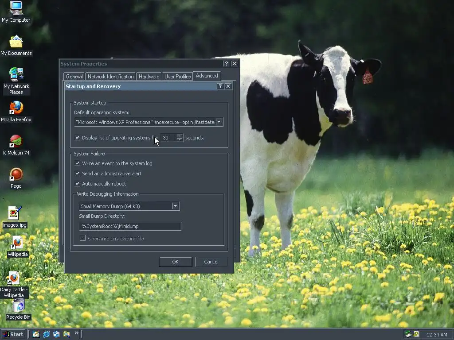Screen dimensions: 454x340
Task: Click Cancel in Startup and Recovery
Action: (x=211, y=262)
